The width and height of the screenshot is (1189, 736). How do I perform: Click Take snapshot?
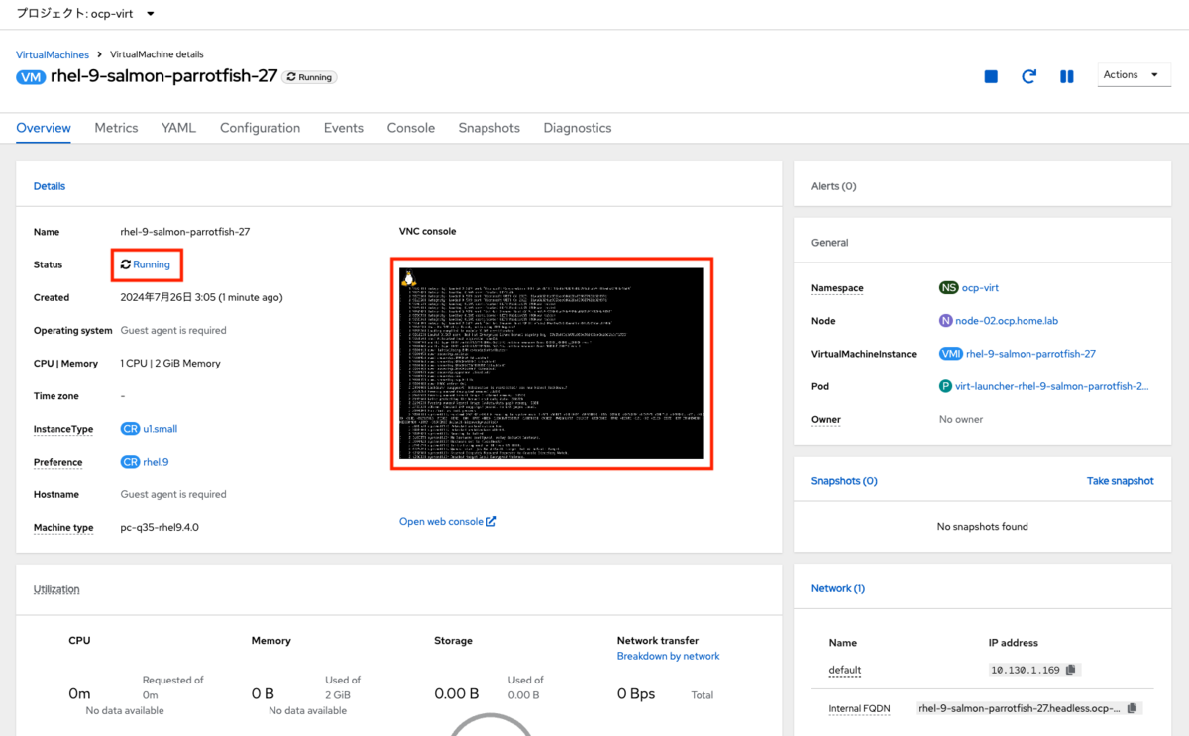coord(1121,481)
